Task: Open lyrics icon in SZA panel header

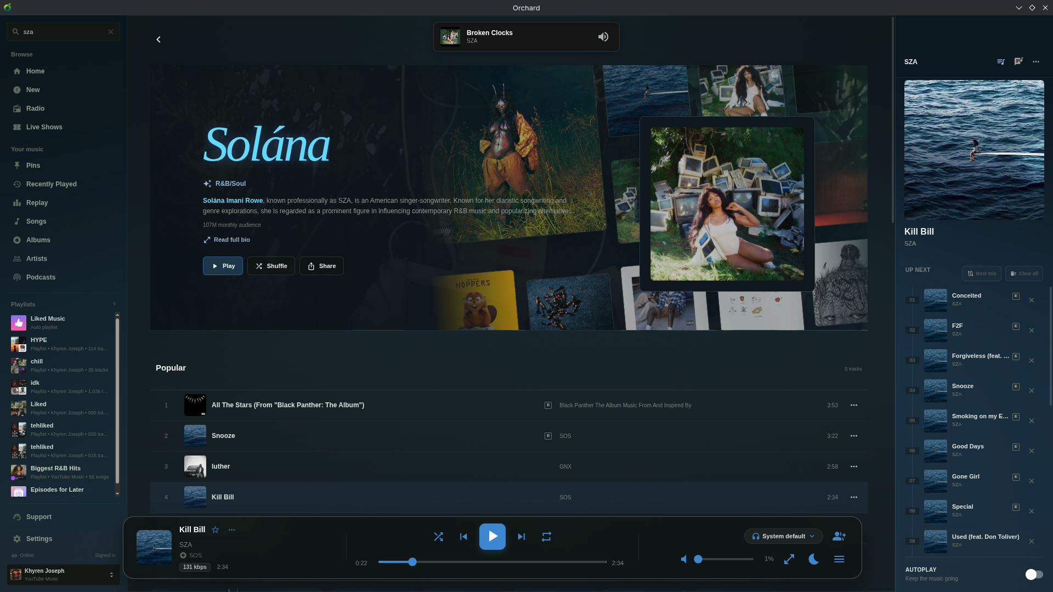Action: coord(1018,61)
